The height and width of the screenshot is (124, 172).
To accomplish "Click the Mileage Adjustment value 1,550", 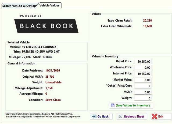I will click(49, 88).
